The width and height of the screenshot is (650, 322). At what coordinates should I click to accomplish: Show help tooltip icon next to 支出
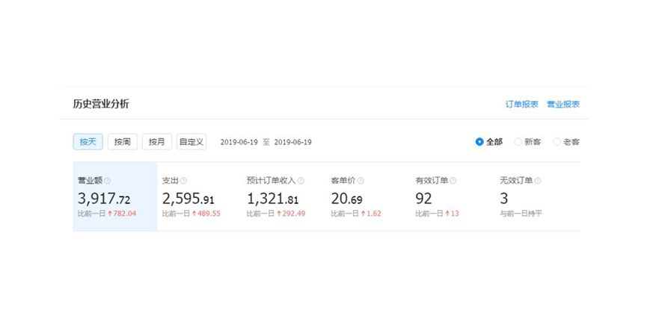[x=184, y=181]
